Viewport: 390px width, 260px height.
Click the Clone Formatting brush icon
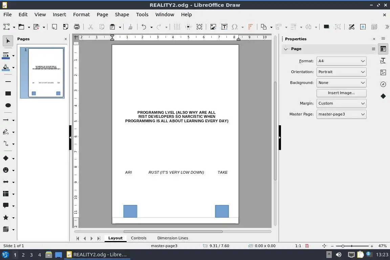pos(130,27)
